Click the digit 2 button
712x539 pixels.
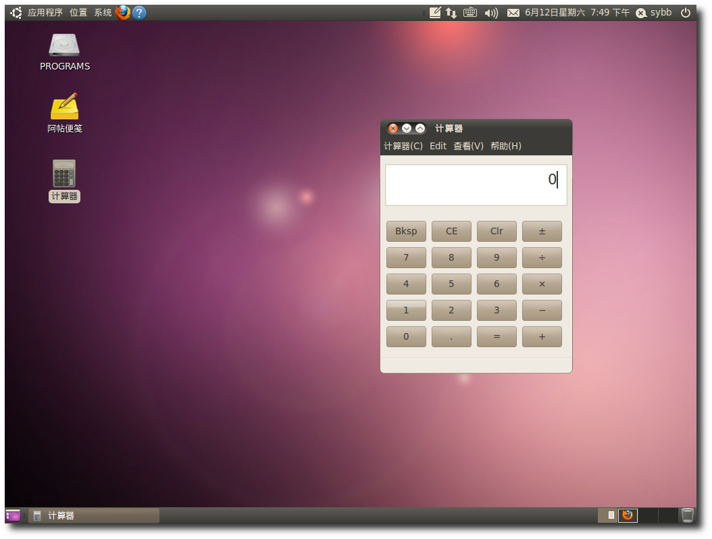click(x=451, y=310)
